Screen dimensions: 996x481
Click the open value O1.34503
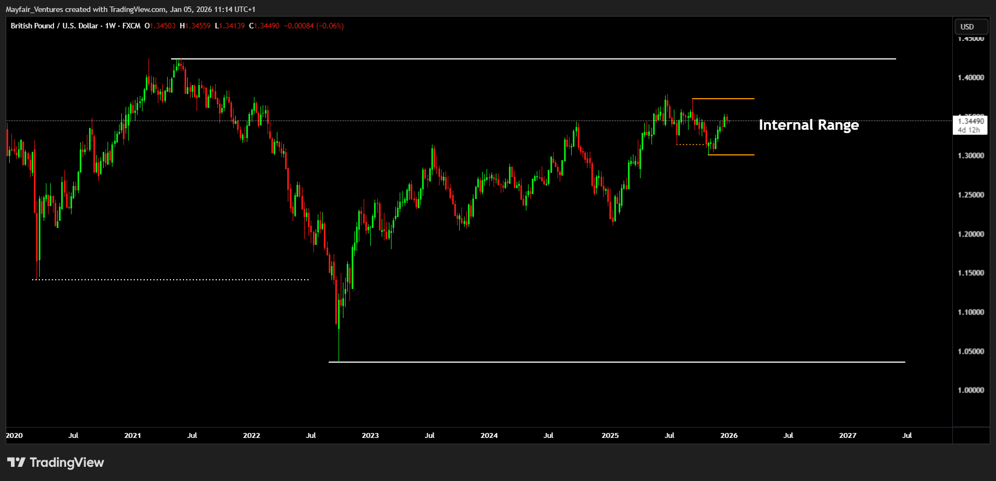tap(160, 26)
